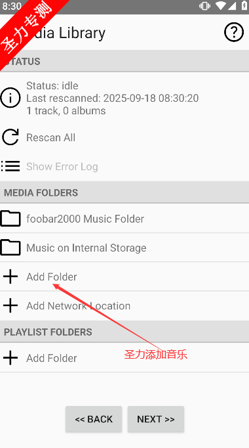Open the help question mark icon
This screenshot has height=448, width=249.
tap(234, 32)
